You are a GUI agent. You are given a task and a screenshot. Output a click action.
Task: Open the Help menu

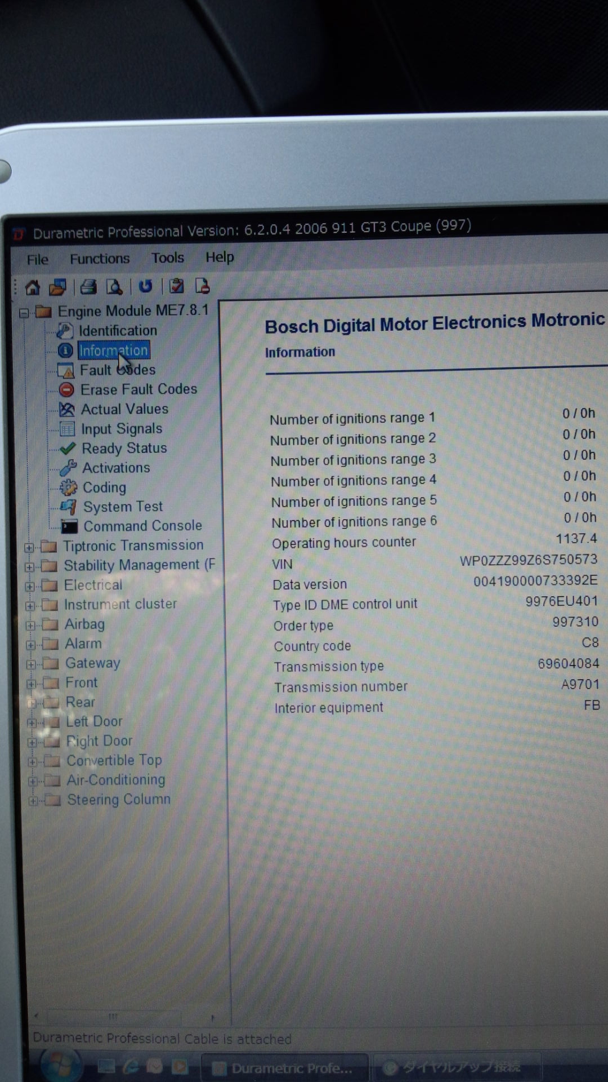coord(220,257)
